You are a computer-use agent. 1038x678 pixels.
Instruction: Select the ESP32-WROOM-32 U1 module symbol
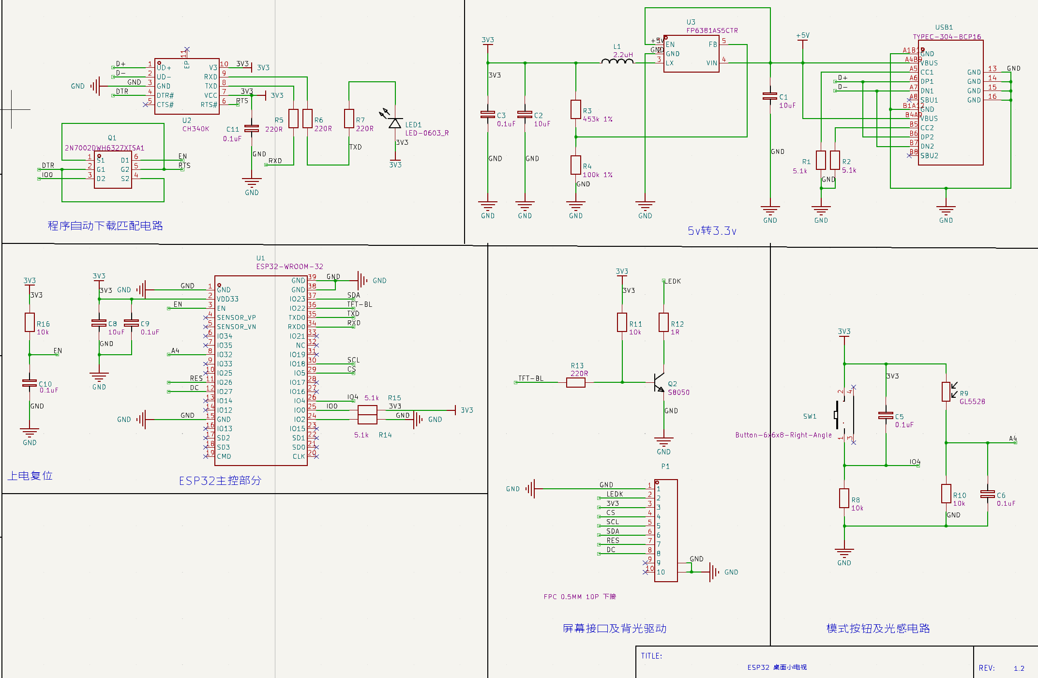point(261,370)
